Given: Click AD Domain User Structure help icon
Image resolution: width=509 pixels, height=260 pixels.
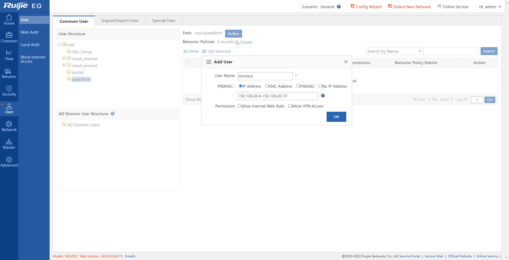Looking at the screenshot, I should tap(113, 114).
